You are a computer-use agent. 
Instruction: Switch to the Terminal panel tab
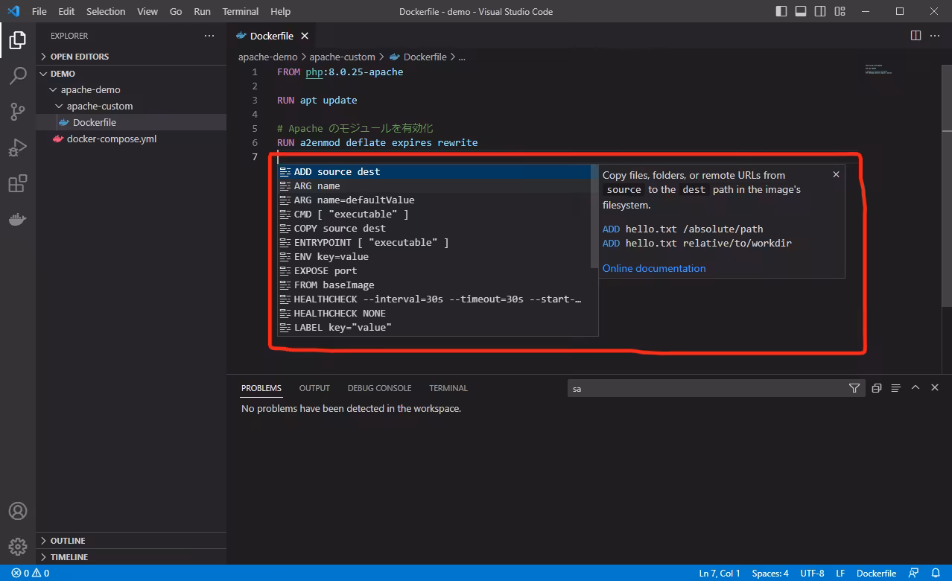pyautogui.click(x=448, y=388)
